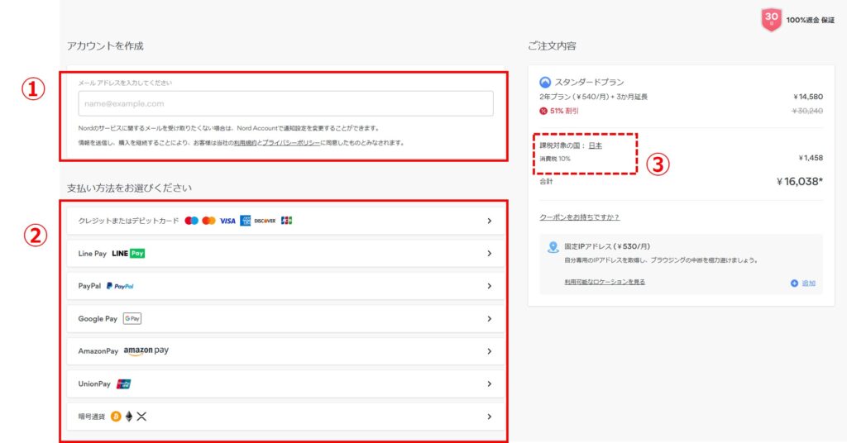
Task: Click the PayPal logo
Action: pyautogui.click(x=120, y=286)
